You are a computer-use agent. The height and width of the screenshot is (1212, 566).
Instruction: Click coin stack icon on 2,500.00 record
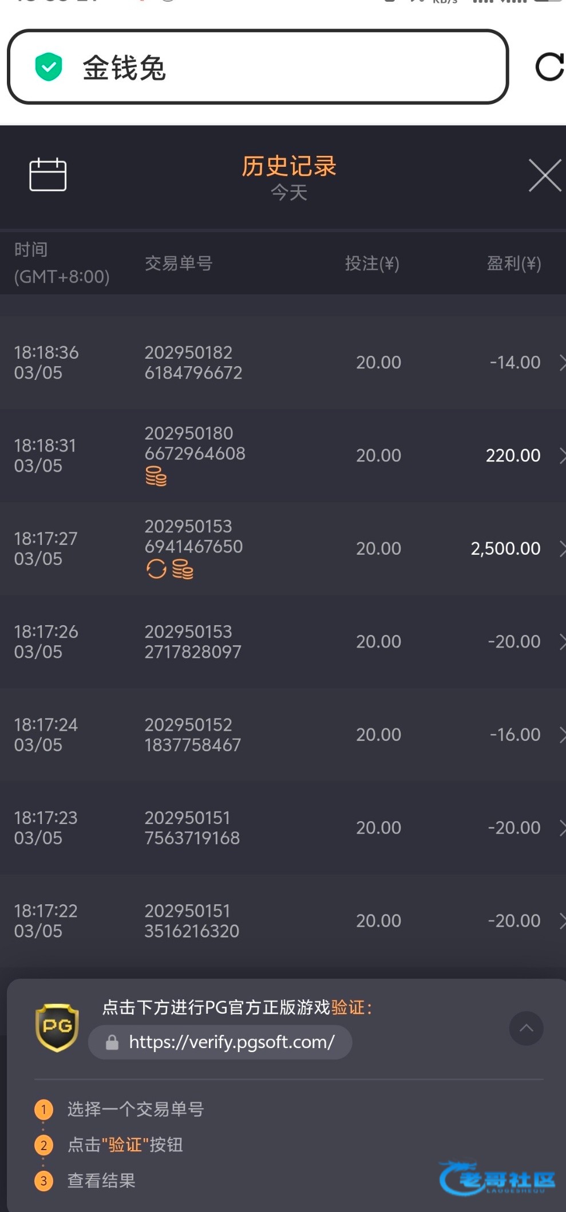(183, 569)
